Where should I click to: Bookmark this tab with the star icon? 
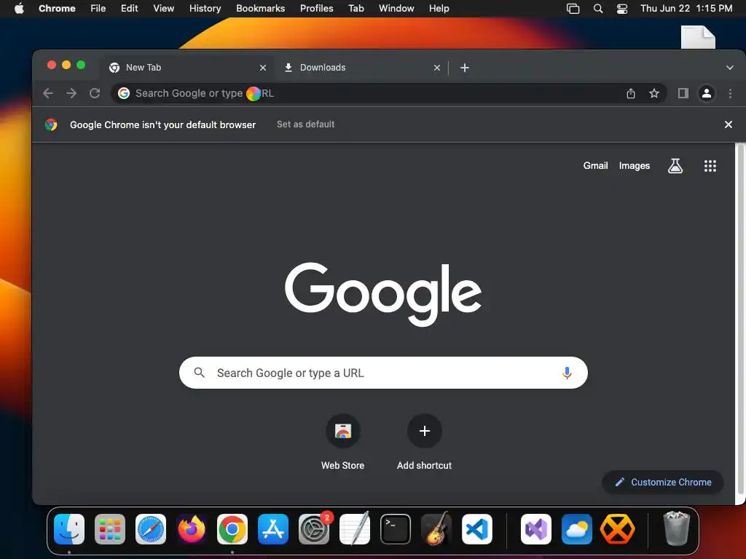[x=654, y=93]
